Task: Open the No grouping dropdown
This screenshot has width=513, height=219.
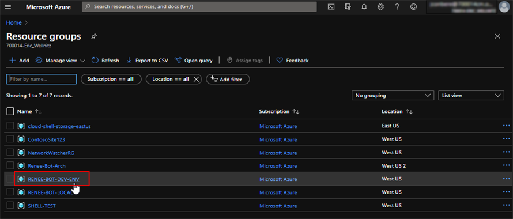Action: (x=393, y=96)
